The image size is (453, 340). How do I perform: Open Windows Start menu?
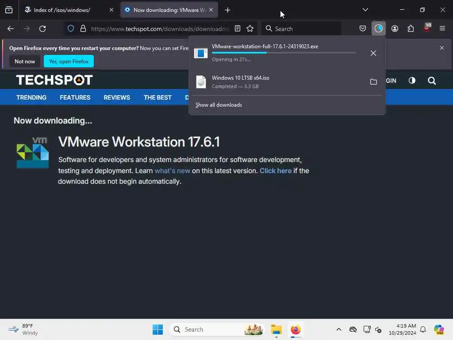tap(157, 329)
